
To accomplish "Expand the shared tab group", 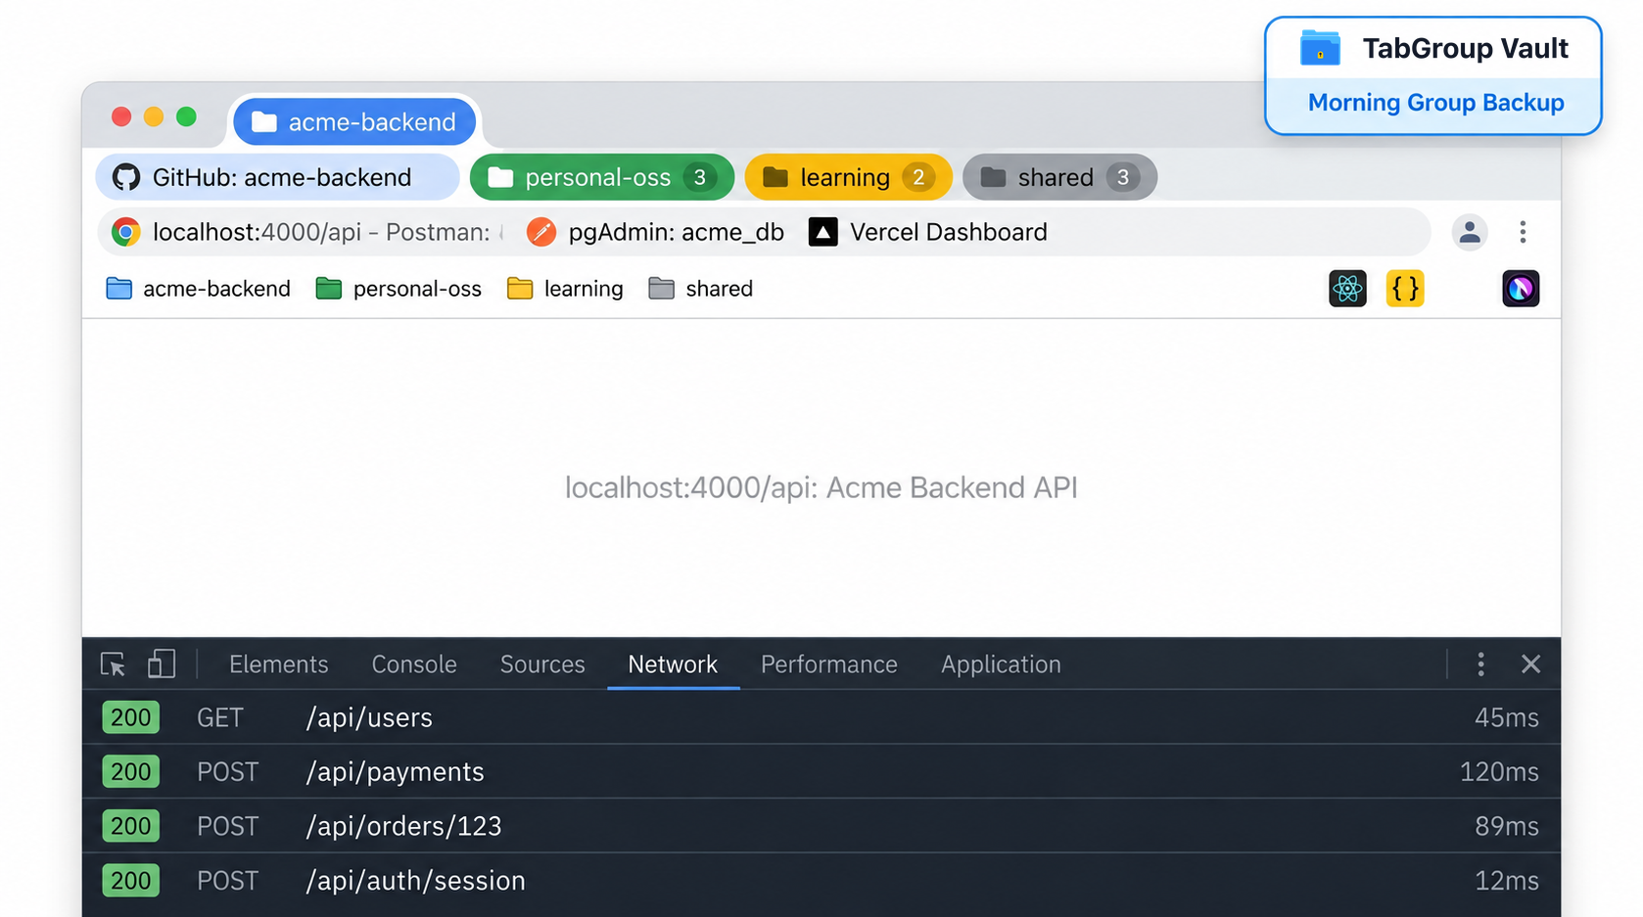I will point(1059,177).
